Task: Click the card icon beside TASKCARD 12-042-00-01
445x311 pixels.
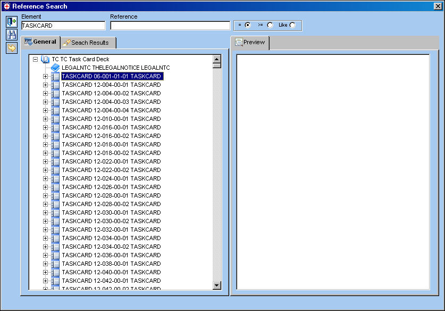Action: click(x=55, y=281)
